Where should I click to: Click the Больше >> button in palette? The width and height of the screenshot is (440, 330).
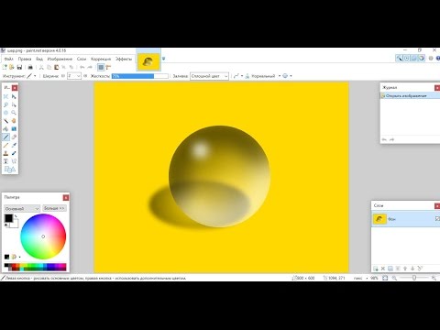coord(54,208)
